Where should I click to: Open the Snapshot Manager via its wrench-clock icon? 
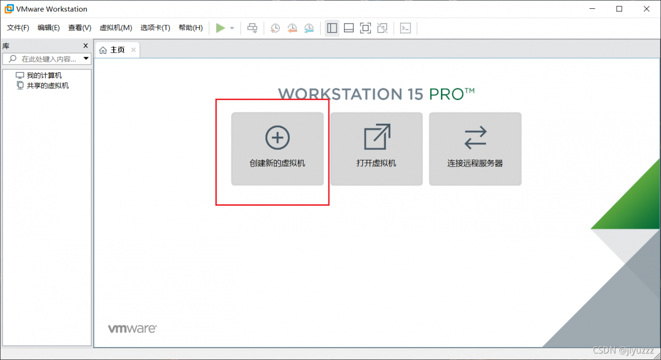tap(309, 28)
